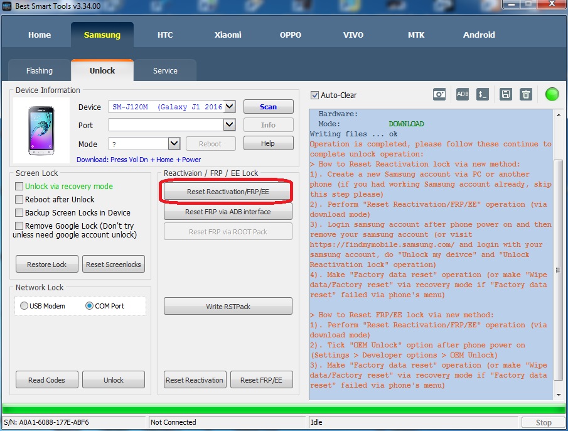The height and width of the screenshot is (431, 568).
Task: Click the green progress bar
Action: point(282,409)
